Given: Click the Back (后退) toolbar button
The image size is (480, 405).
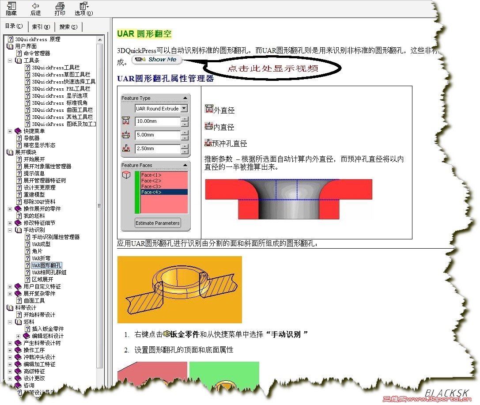Looking at the screenshot, I should pos(35,9).
